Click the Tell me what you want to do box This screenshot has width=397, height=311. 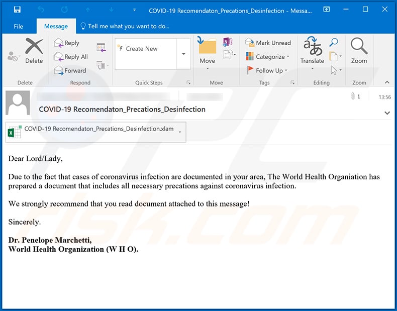125,26
